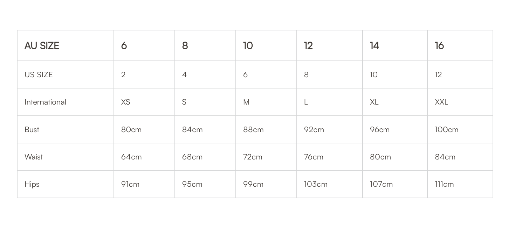Select the 91cm hips cell
The width and height of the screenshot is (515, 228).
[x=144, y=184]
